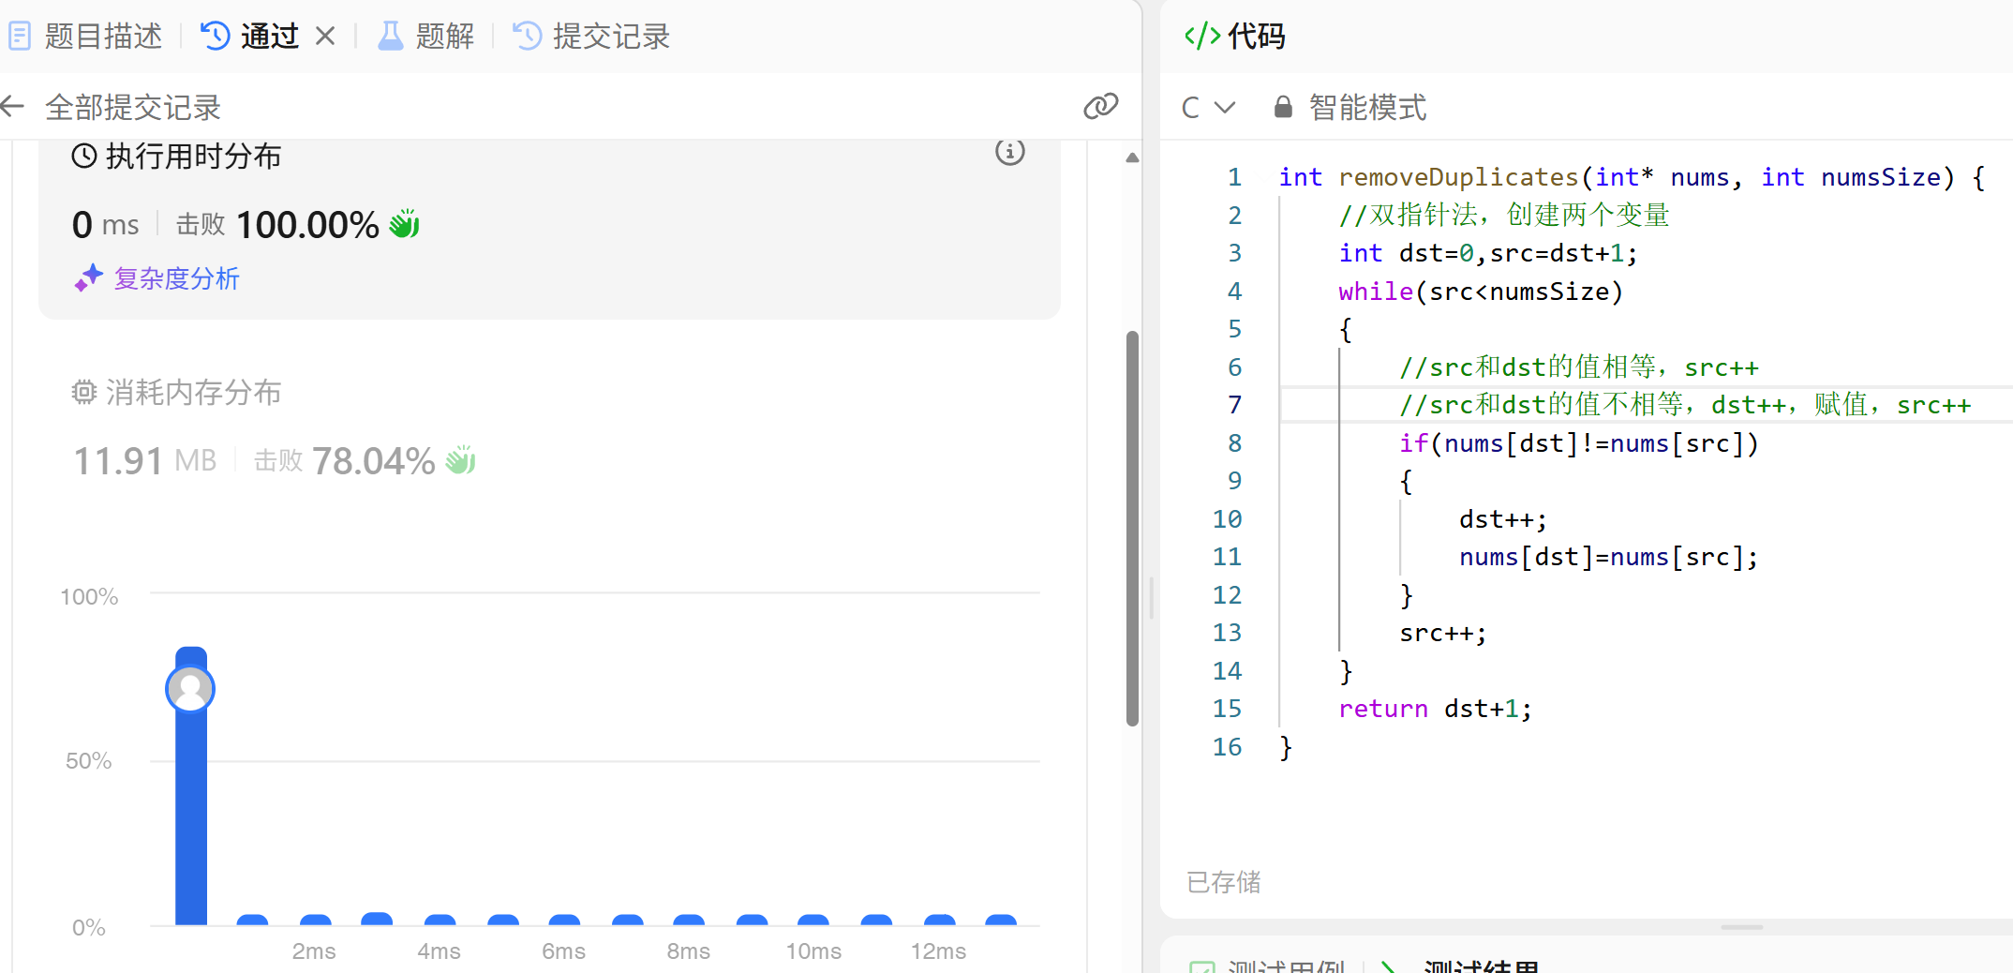Click the chip icon beside 消耗内存分布
The image size is (2013, 973).
tap(84, 392)
